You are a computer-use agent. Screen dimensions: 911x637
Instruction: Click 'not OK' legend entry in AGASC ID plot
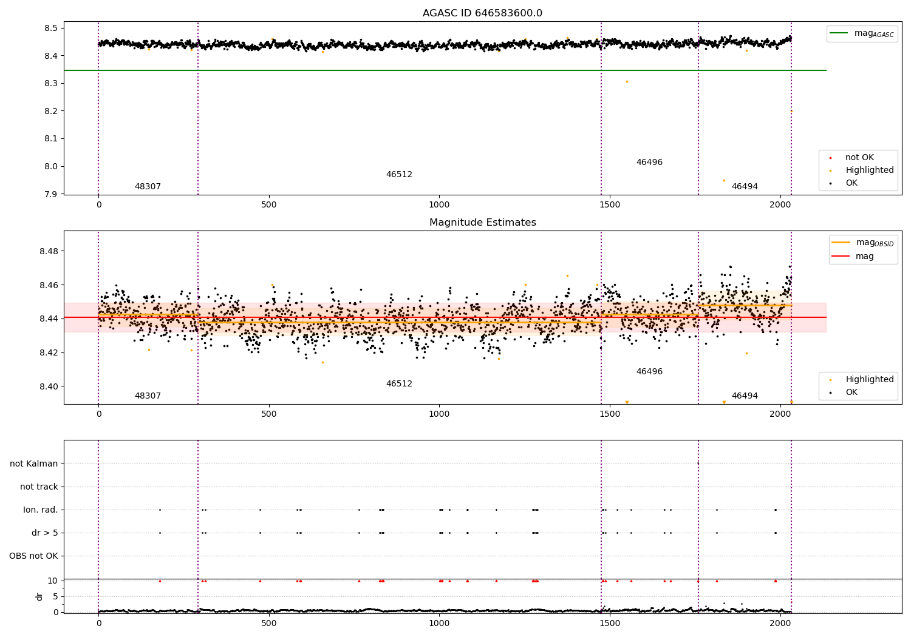click(859, 158)
